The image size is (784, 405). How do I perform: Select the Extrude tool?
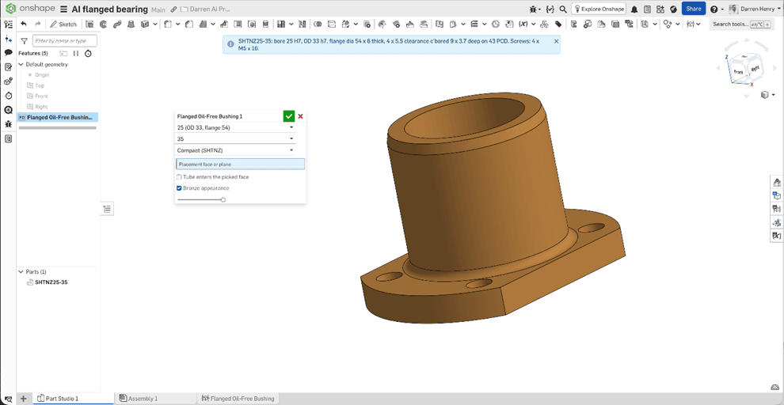(89, 24)
